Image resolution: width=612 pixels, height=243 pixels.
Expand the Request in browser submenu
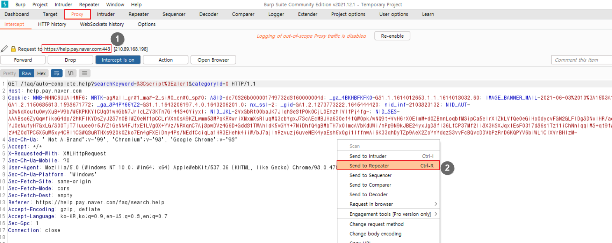pos(388,204)
